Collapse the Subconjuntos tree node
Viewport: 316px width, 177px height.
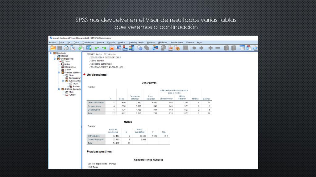coord(63,81)
